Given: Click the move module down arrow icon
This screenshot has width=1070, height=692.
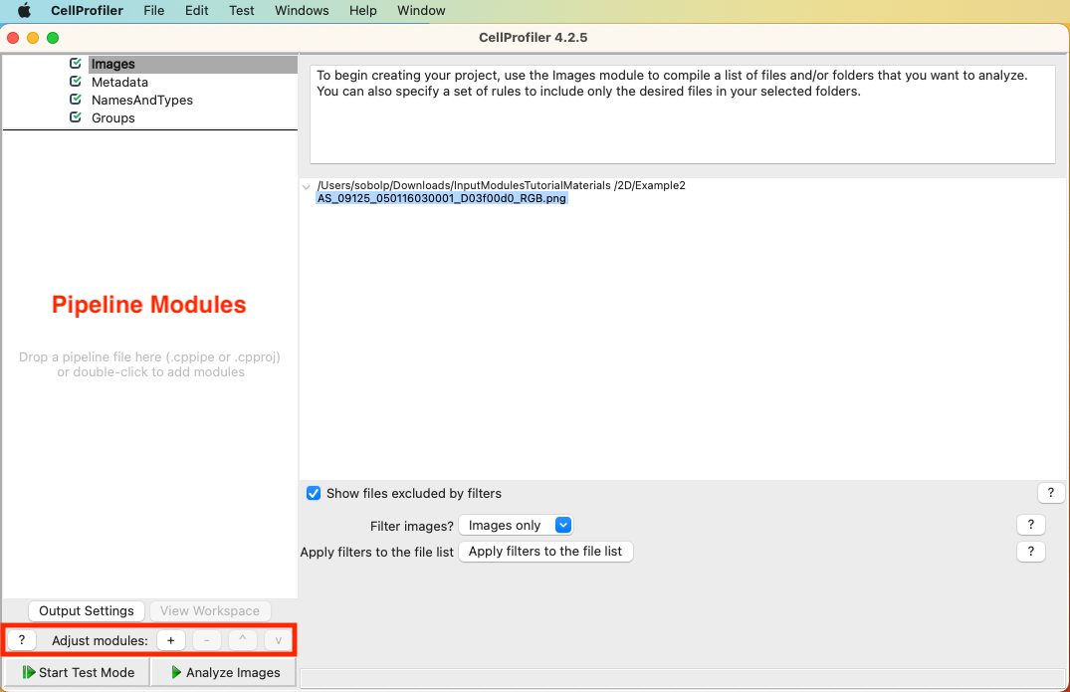Looking at the screenshot, I should click(277, 640).
